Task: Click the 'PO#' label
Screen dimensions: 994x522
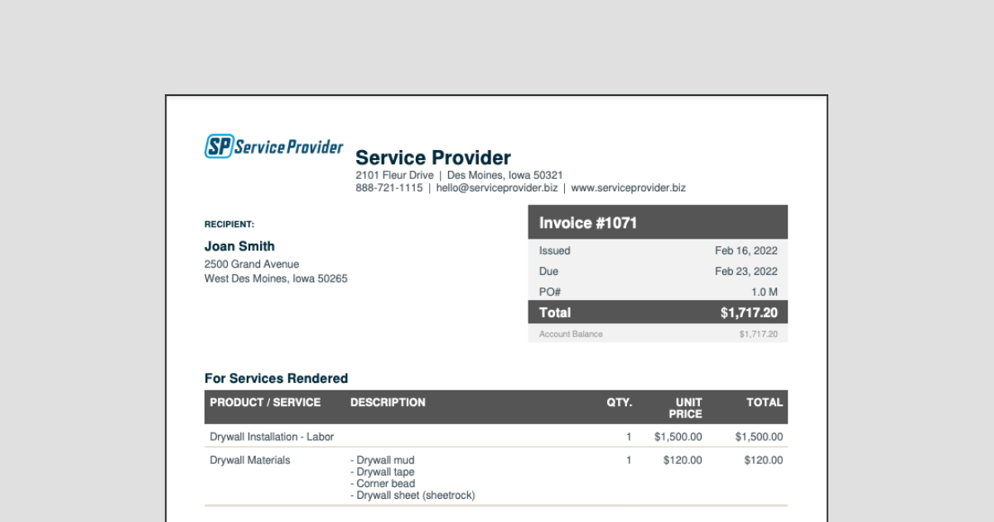Action: tap(550, 292)
